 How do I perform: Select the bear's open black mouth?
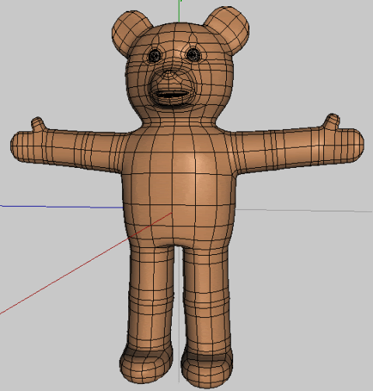171,94
